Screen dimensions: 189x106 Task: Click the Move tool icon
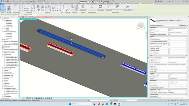tap(39, 10)
